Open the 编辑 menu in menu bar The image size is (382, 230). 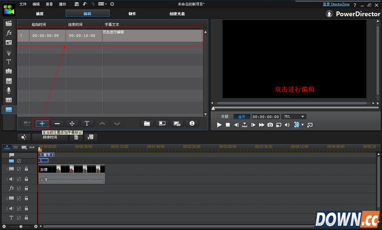pyautogui.click(x=36, y=4)
